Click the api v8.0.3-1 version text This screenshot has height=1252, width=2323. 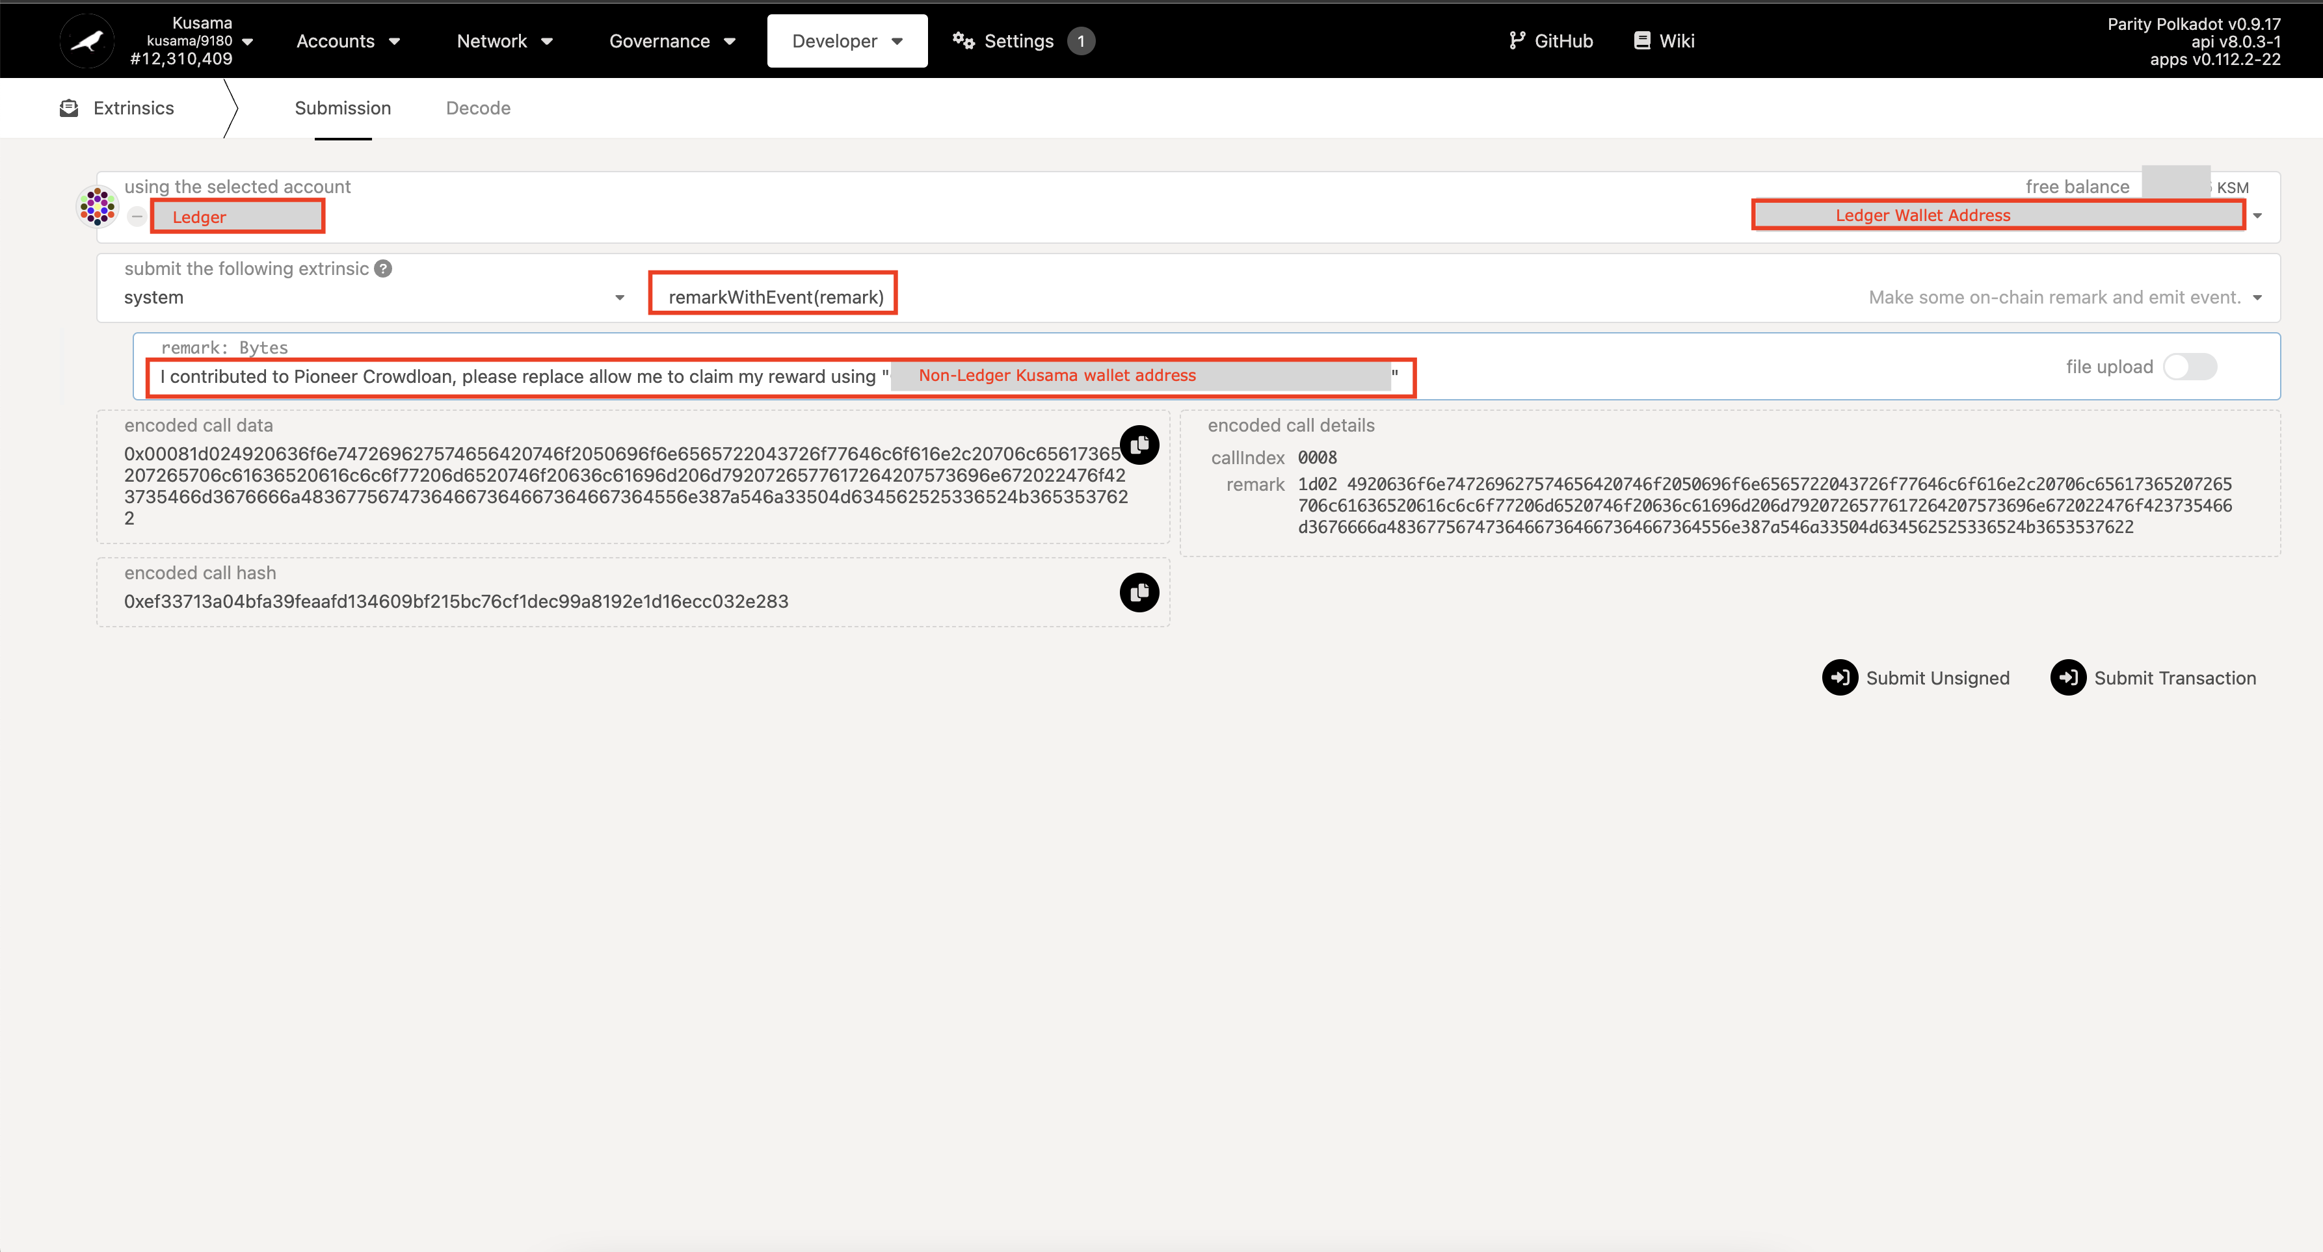point(2235,42)
